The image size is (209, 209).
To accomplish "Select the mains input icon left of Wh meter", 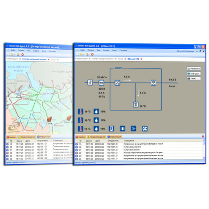I will pyautogui.click(x=90, y=83).
